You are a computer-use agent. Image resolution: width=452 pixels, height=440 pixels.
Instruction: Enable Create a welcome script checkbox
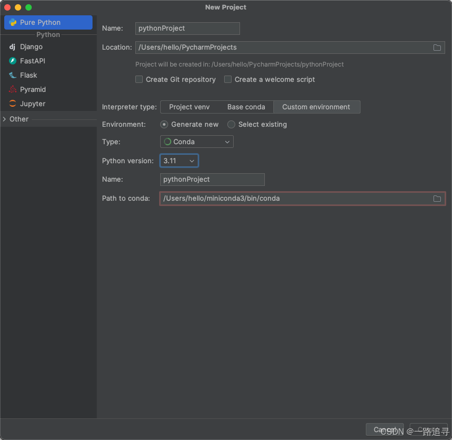pos(228,79)
